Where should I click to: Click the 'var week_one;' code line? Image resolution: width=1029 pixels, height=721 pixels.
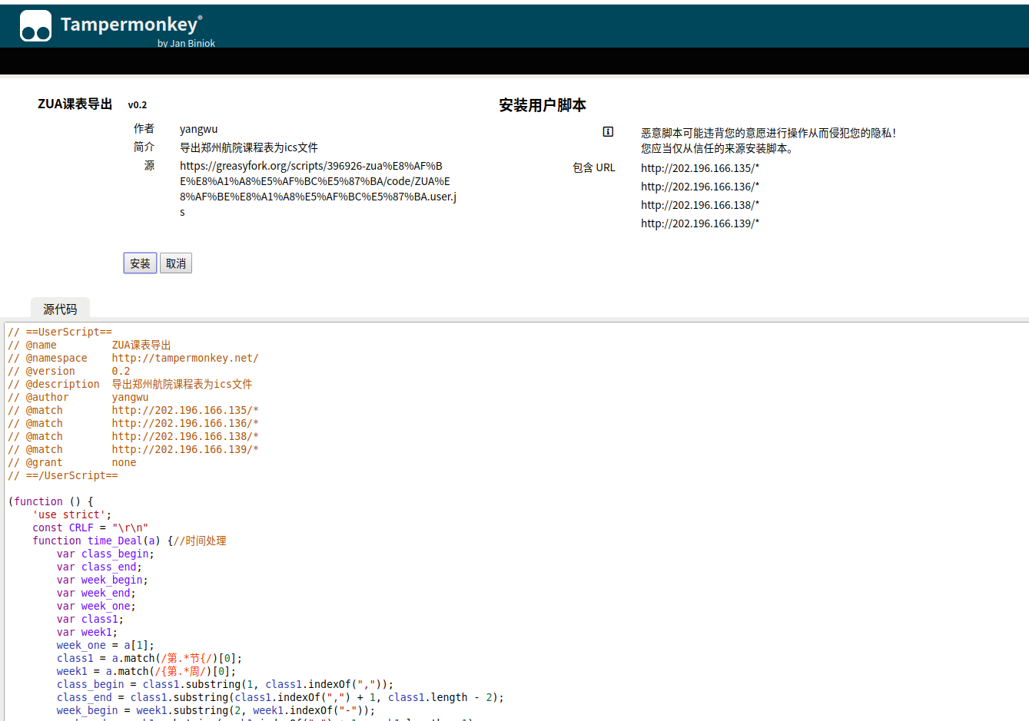coord(96,606)
